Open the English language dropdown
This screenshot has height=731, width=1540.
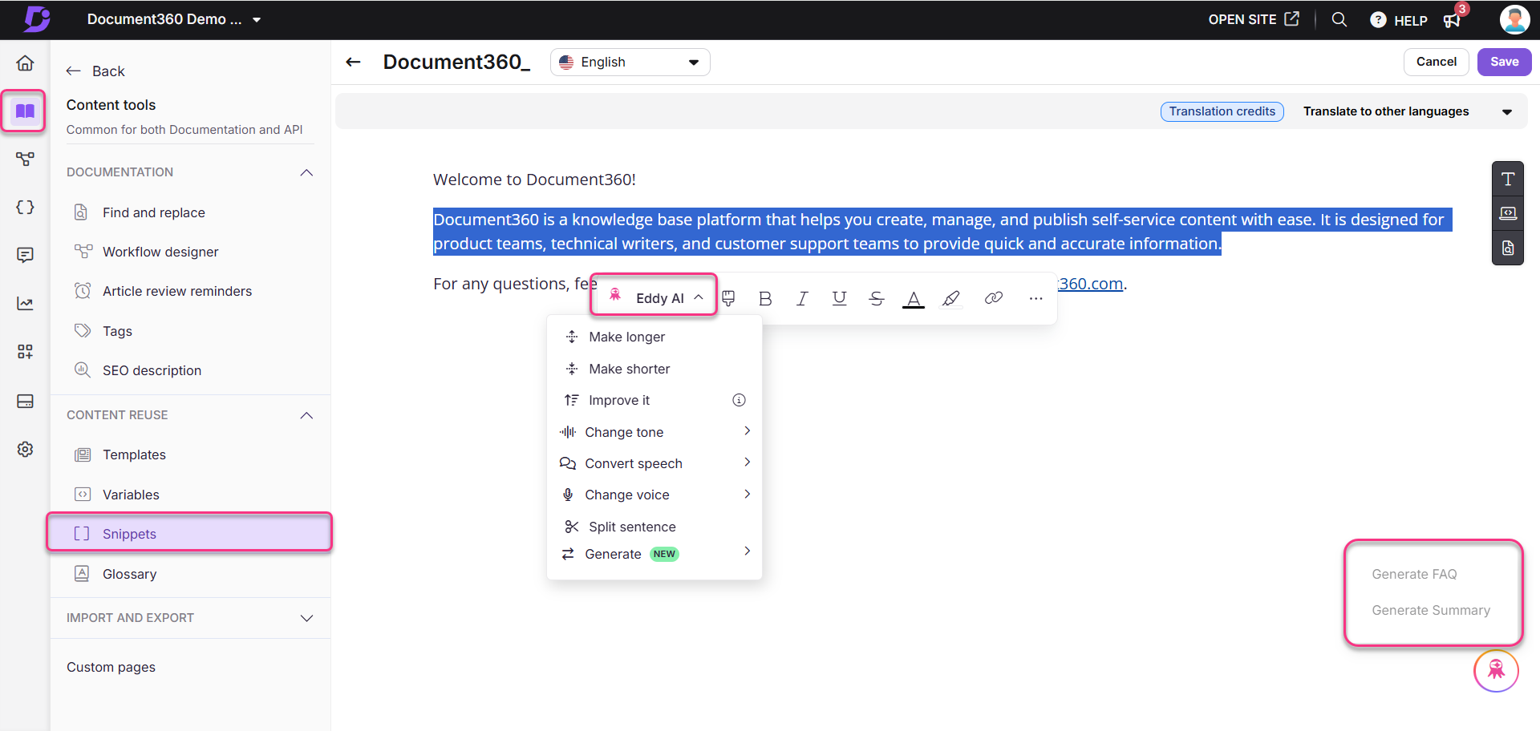pos(630,62)
